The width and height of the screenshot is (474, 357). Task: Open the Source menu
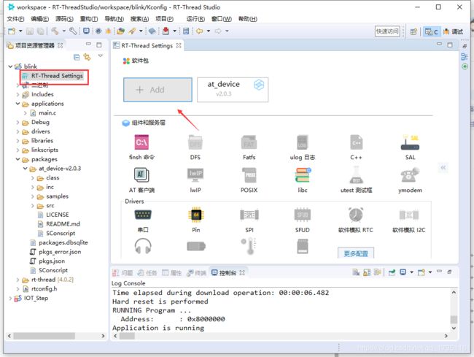click(64, 19)
